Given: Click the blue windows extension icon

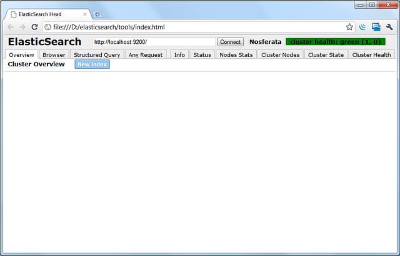Looking at the screenshot, I should [376, 27].
